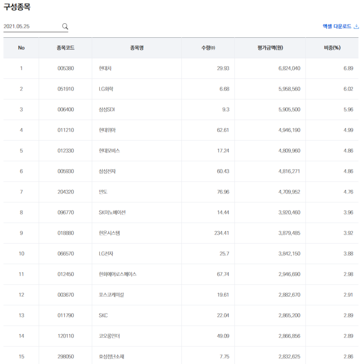Select the stock name 삼성전자
The width and height of the screenshot is (360, 364).
click(107, 171)
